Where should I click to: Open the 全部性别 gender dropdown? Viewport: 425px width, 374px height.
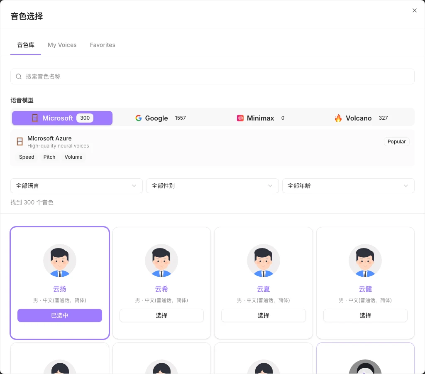[x=212, y=186]
